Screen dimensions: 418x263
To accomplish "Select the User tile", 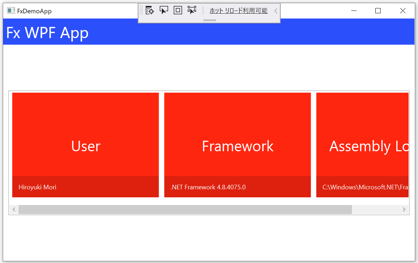I will 86,145.
